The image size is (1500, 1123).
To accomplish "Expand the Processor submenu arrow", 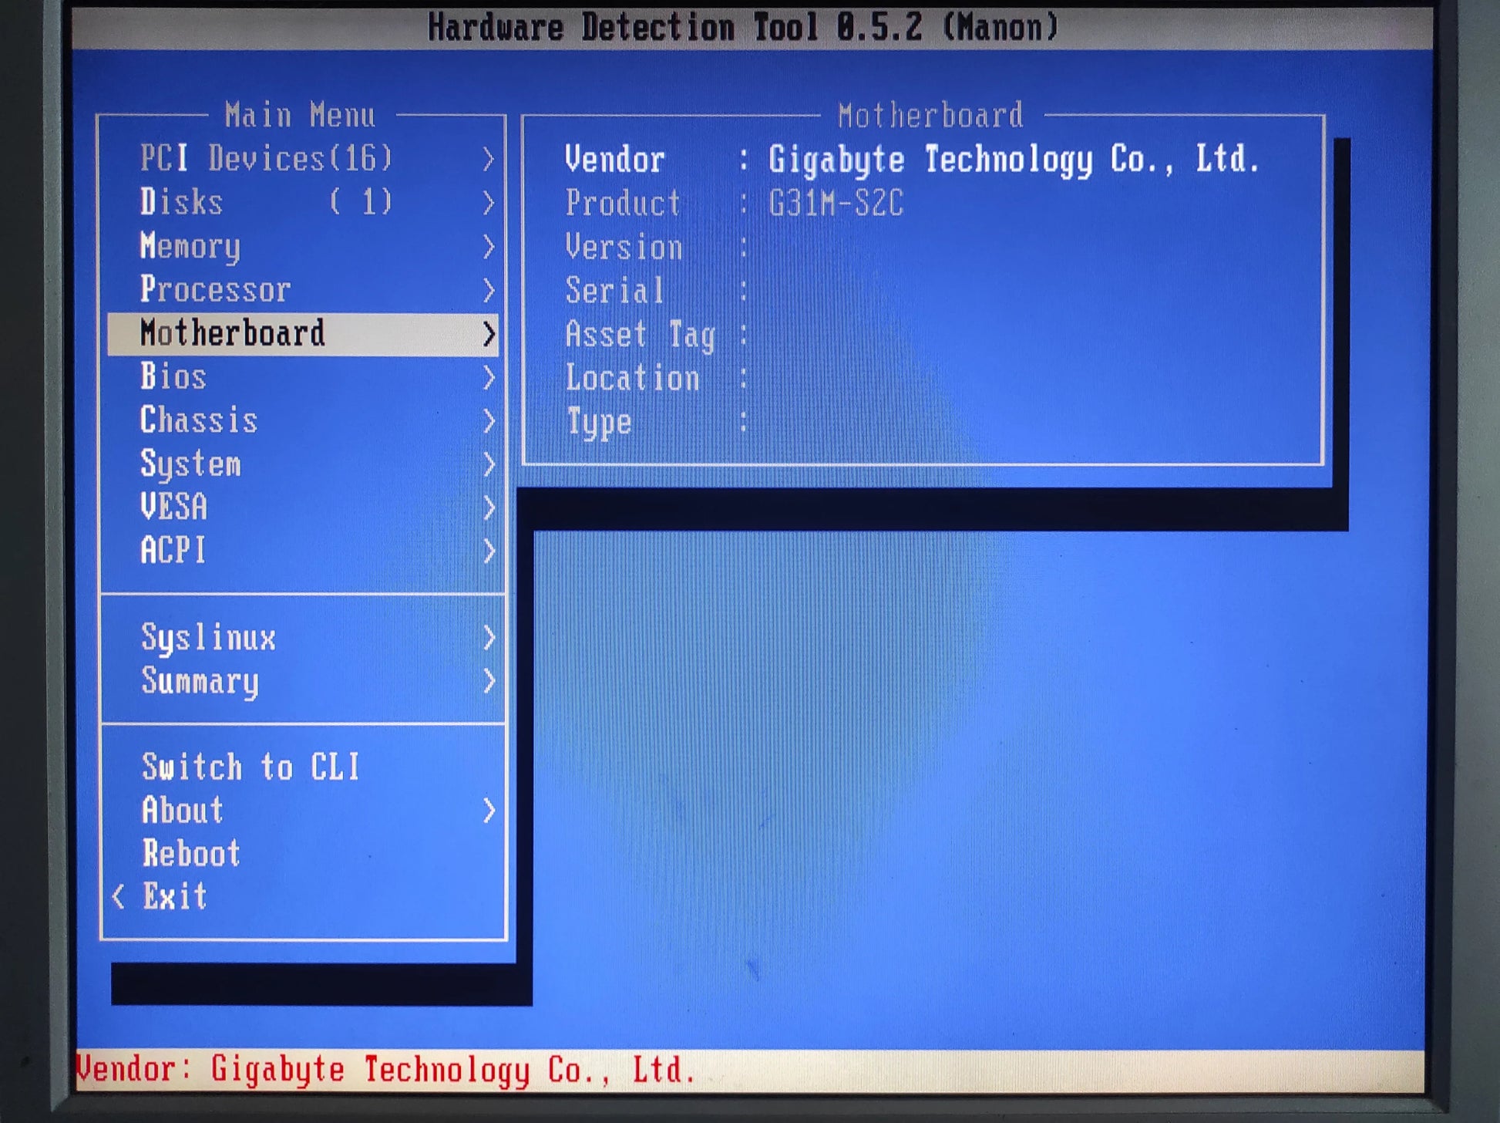I will pos(488,290).
